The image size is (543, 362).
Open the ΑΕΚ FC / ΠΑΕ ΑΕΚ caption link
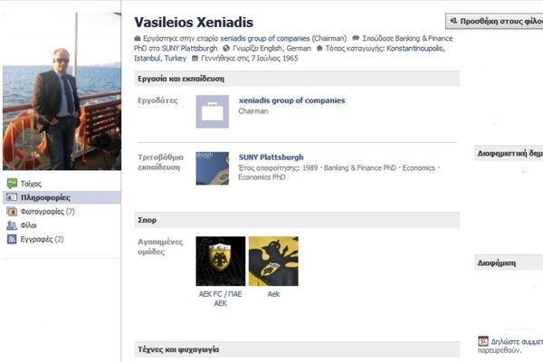pyautogui.click(x=220, y=299)
